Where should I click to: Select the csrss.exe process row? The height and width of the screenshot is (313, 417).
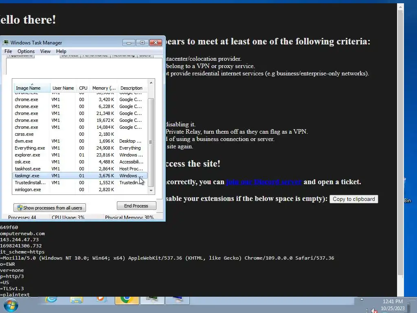click(80, 134)
